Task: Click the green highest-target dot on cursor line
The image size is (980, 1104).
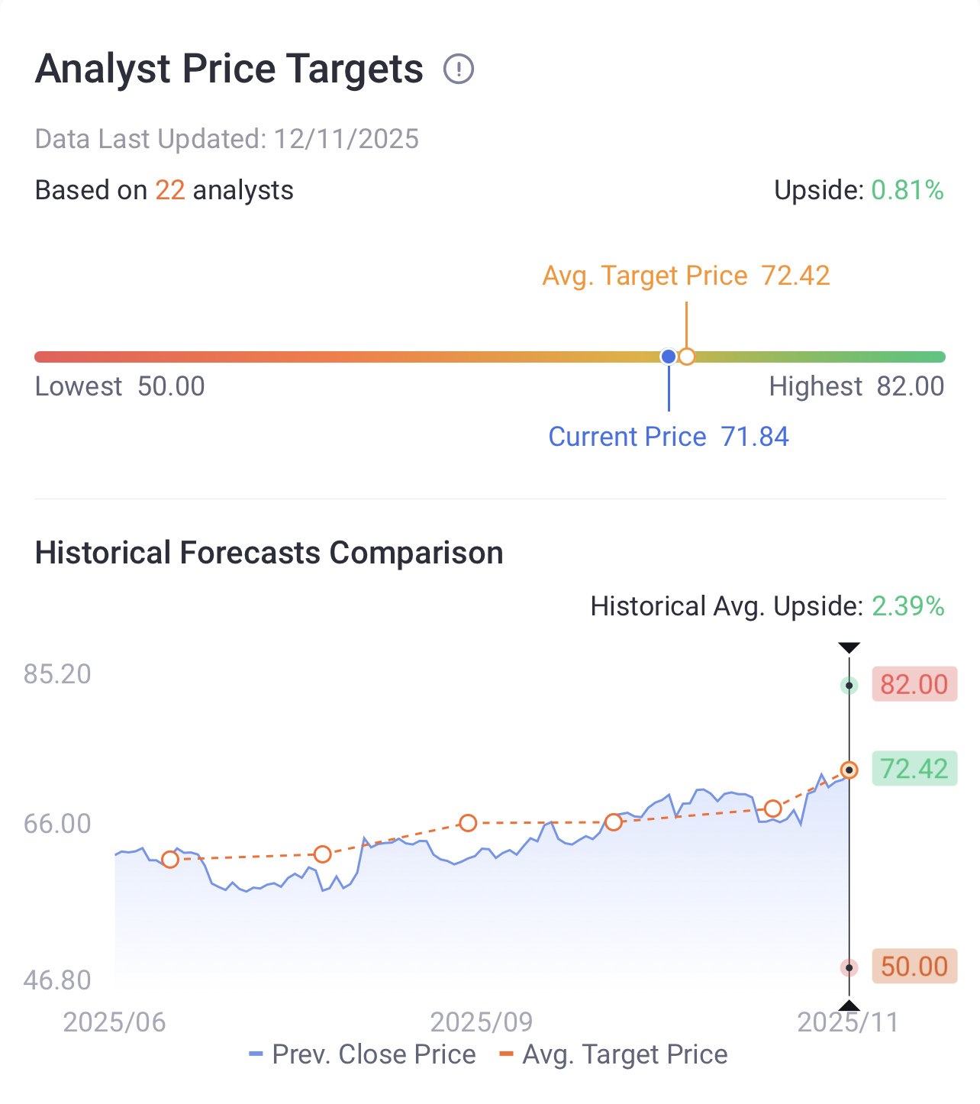Action: [x=849, y=686]
